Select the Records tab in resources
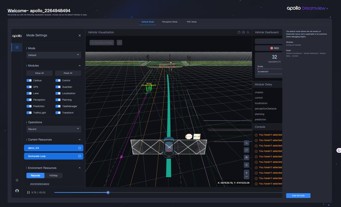Screen dimensions: 341x207 pyautogui.click(x=35, y=176)
